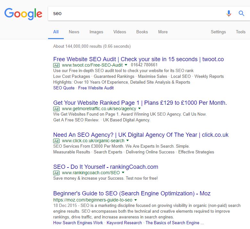
Task: Click the 'Free Website Audit' sitelink
Action: click(x=96, y=88)
